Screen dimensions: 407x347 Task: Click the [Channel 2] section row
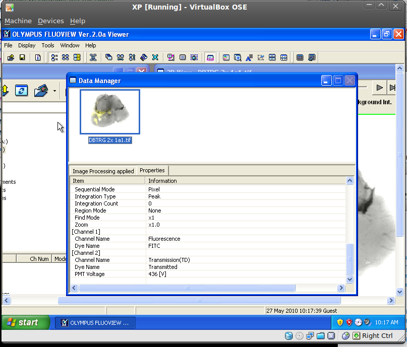pyautogui.click(x=208, y=253)
